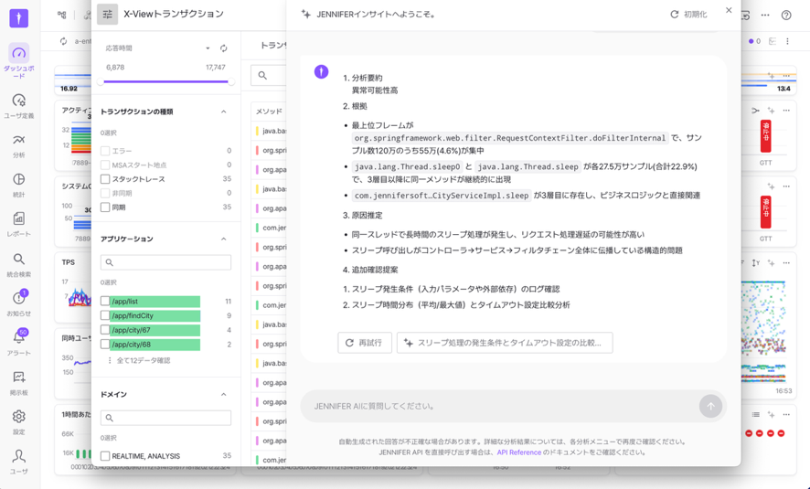Toggle the /app/findCity application checkbox
The height and width of the screenshot is (489, 810).
[105, 315]
